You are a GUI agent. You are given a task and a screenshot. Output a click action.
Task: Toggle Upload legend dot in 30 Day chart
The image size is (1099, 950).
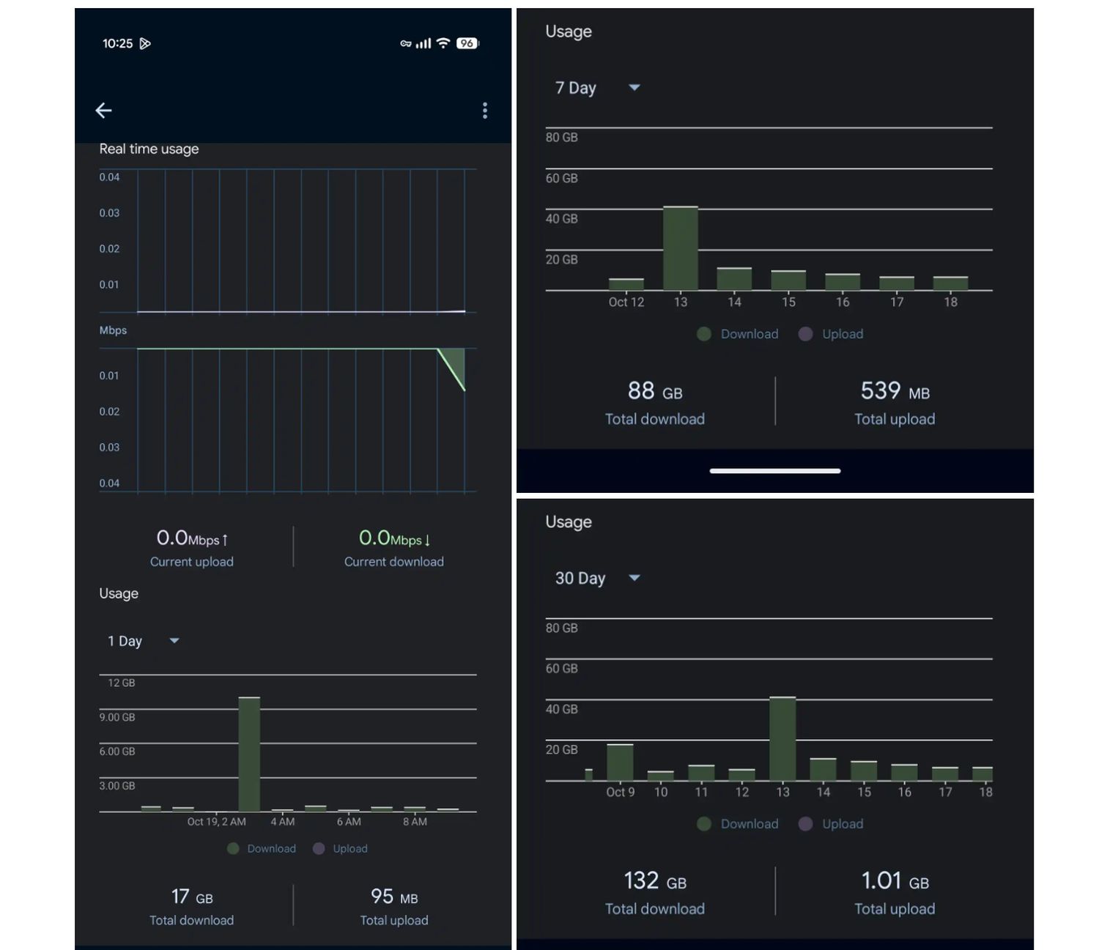[x=805, y=824]
